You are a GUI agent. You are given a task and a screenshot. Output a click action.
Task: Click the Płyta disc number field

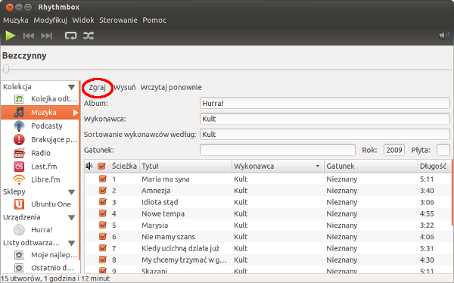(x=443, y=150)
